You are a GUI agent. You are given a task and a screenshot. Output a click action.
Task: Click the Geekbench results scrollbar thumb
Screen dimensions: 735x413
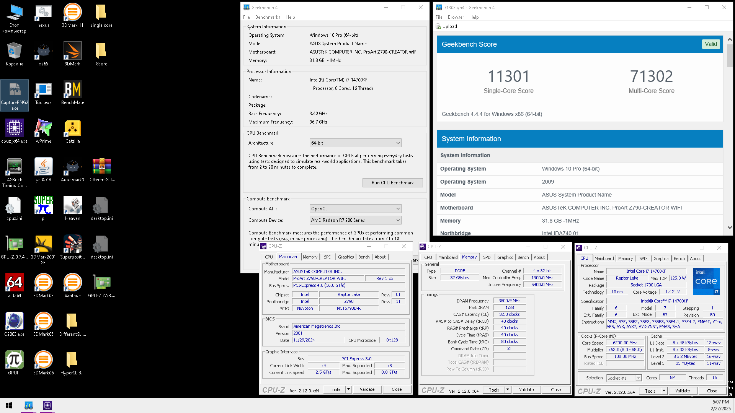click(x=730, y=56)
